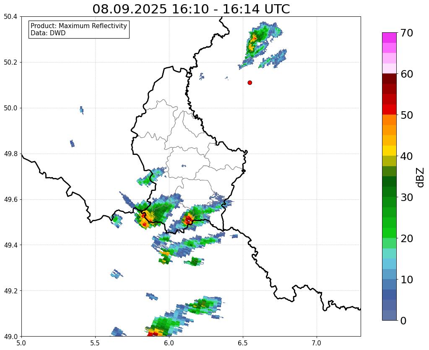
Task: Click the red echo at the bottom edge near 5.9
Action: (x=154, y=334)
